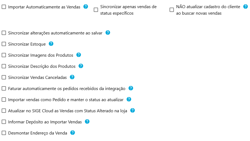Open help for Sincronizar Imagens dos Produtos
250x141 pixels.
point(79,55)
